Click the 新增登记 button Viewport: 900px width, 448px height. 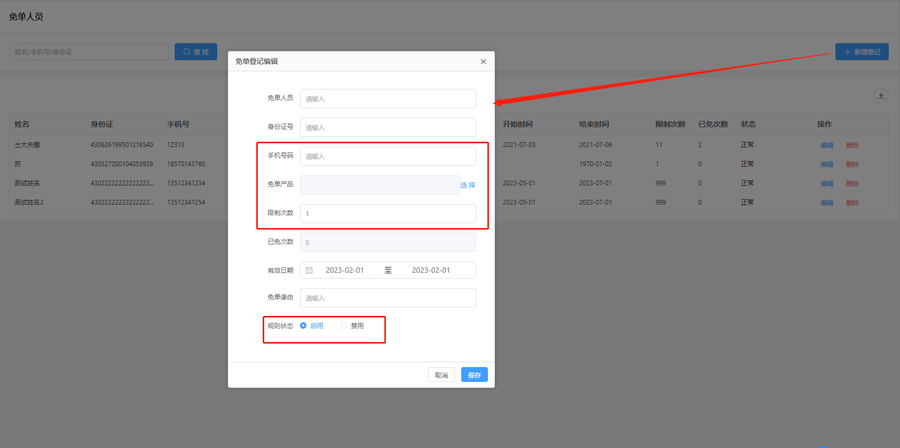pyautogui.click(x=862, y=52)
